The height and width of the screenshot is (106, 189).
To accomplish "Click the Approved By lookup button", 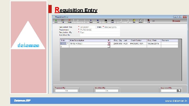I will [179, 91].
